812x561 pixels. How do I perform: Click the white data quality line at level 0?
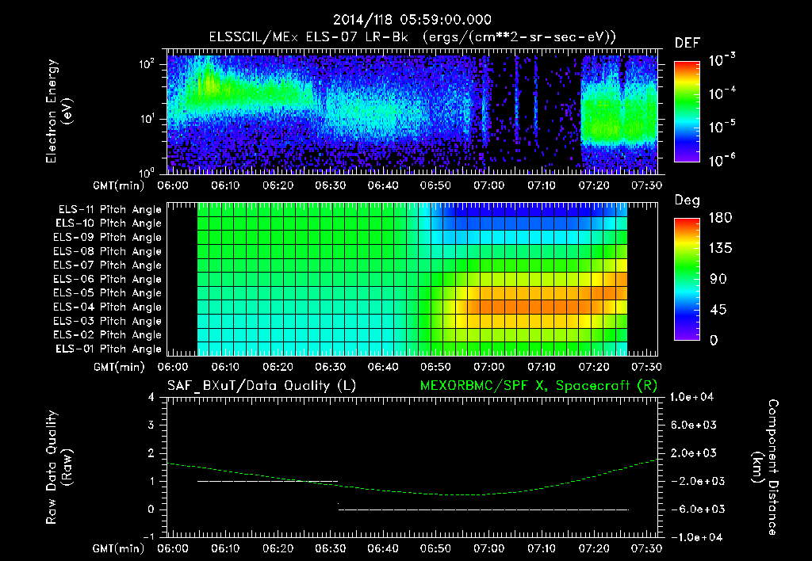tap(484, 509)
